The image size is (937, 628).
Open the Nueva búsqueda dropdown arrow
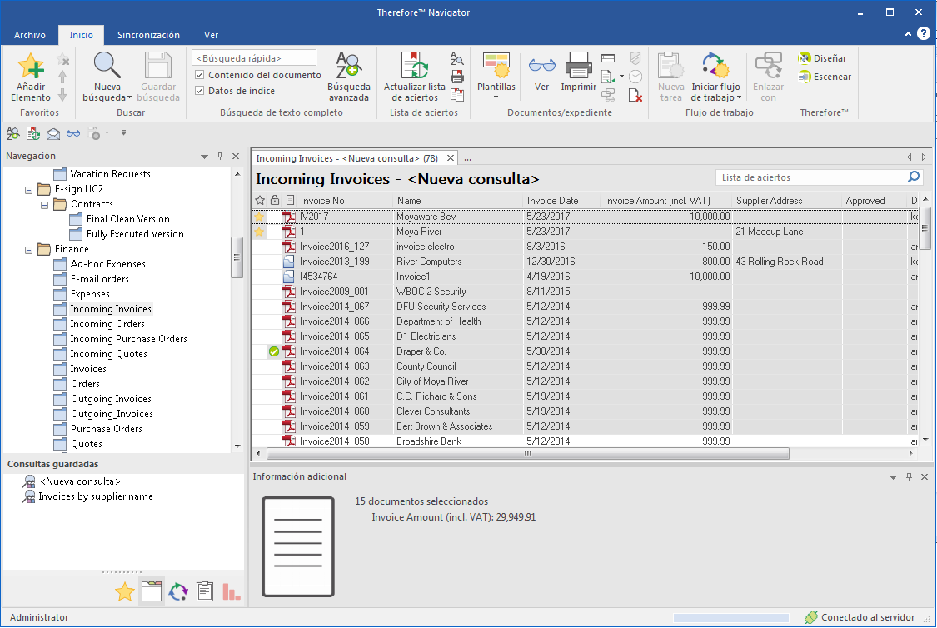pos(128,98)
